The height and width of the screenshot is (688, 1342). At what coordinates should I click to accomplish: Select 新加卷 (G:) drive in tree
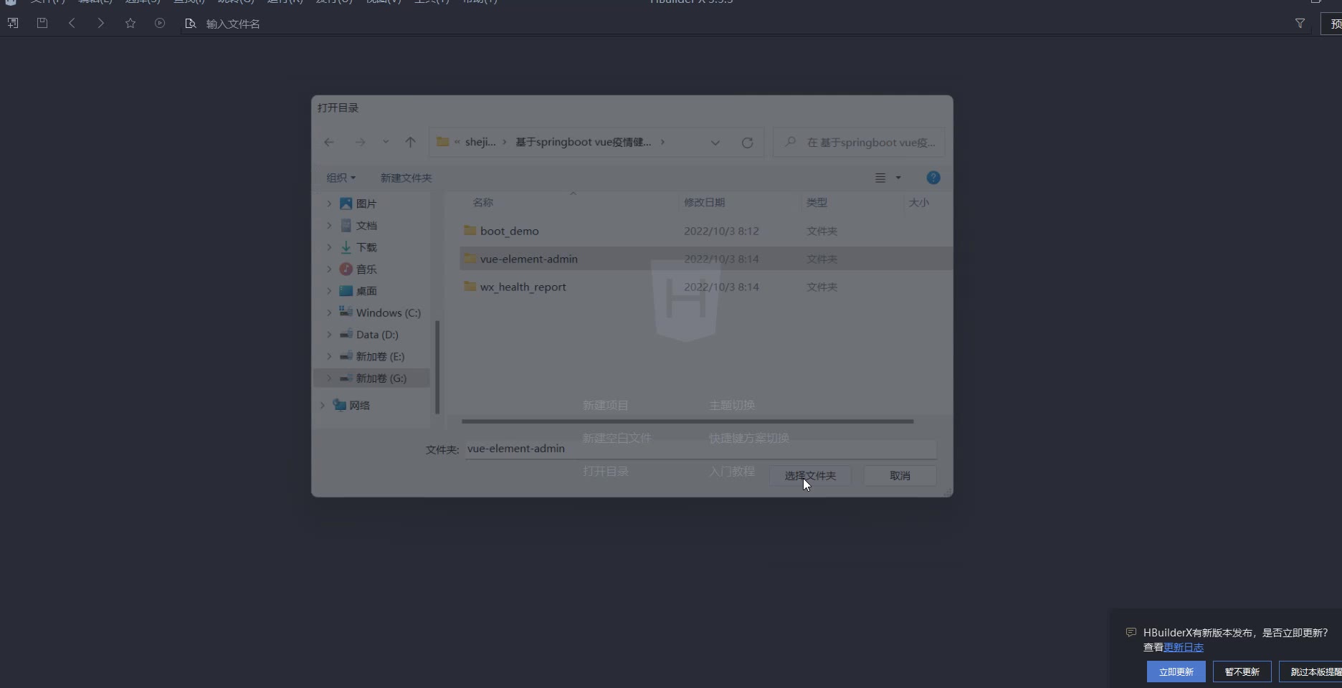pyautogui.click(x=381, y=378)
